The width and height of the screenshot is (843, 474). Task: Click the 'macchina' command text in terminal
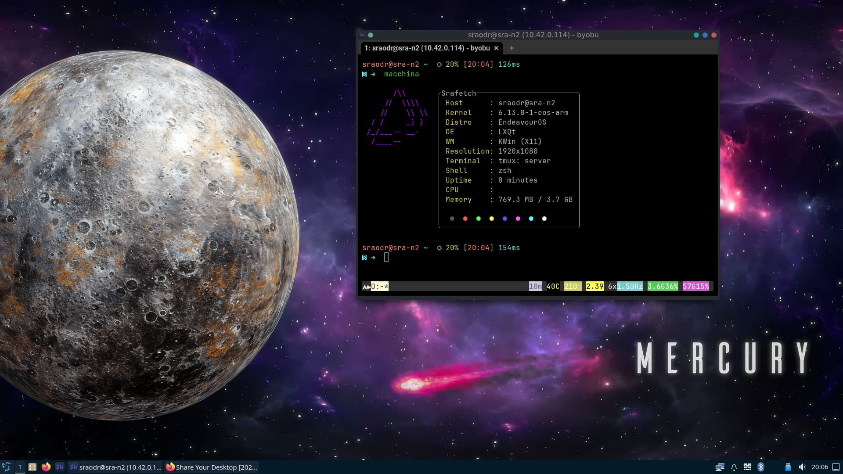pos(401,74)
